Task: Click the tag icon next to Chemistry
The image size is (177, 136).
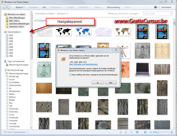Action: tap(7, 112)
